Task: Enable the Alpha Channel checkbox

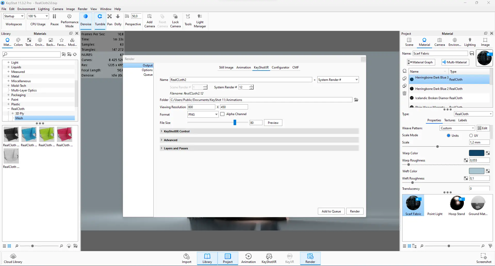Action: (x=222, y=114)
